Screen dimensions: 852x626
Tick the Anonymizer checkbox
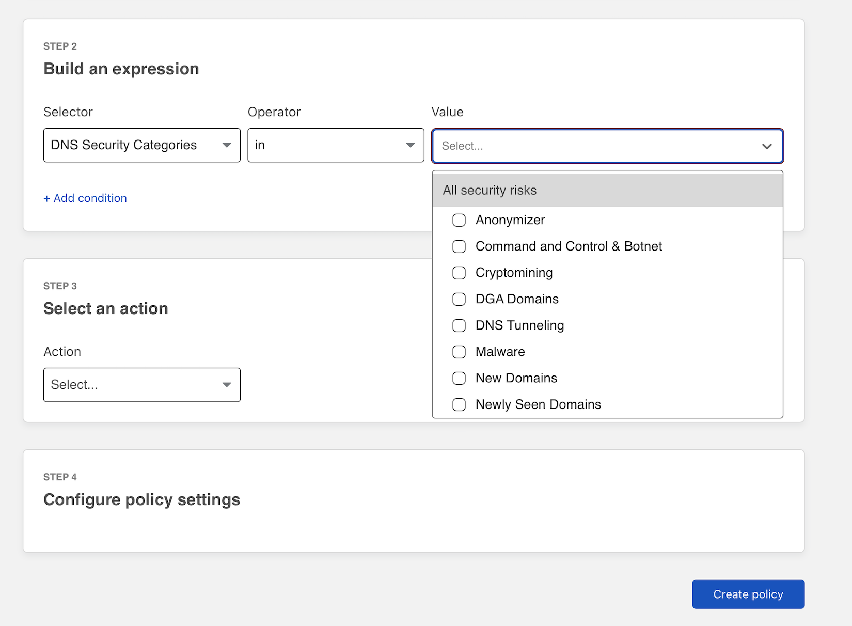pyautogui.click(x=459, y=220)
